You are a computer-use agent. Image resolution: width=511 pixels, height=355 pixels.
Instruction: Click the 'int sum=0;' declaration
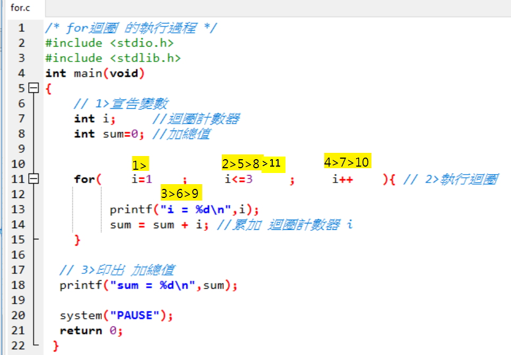pyautogui.click(x=109, y=134)
